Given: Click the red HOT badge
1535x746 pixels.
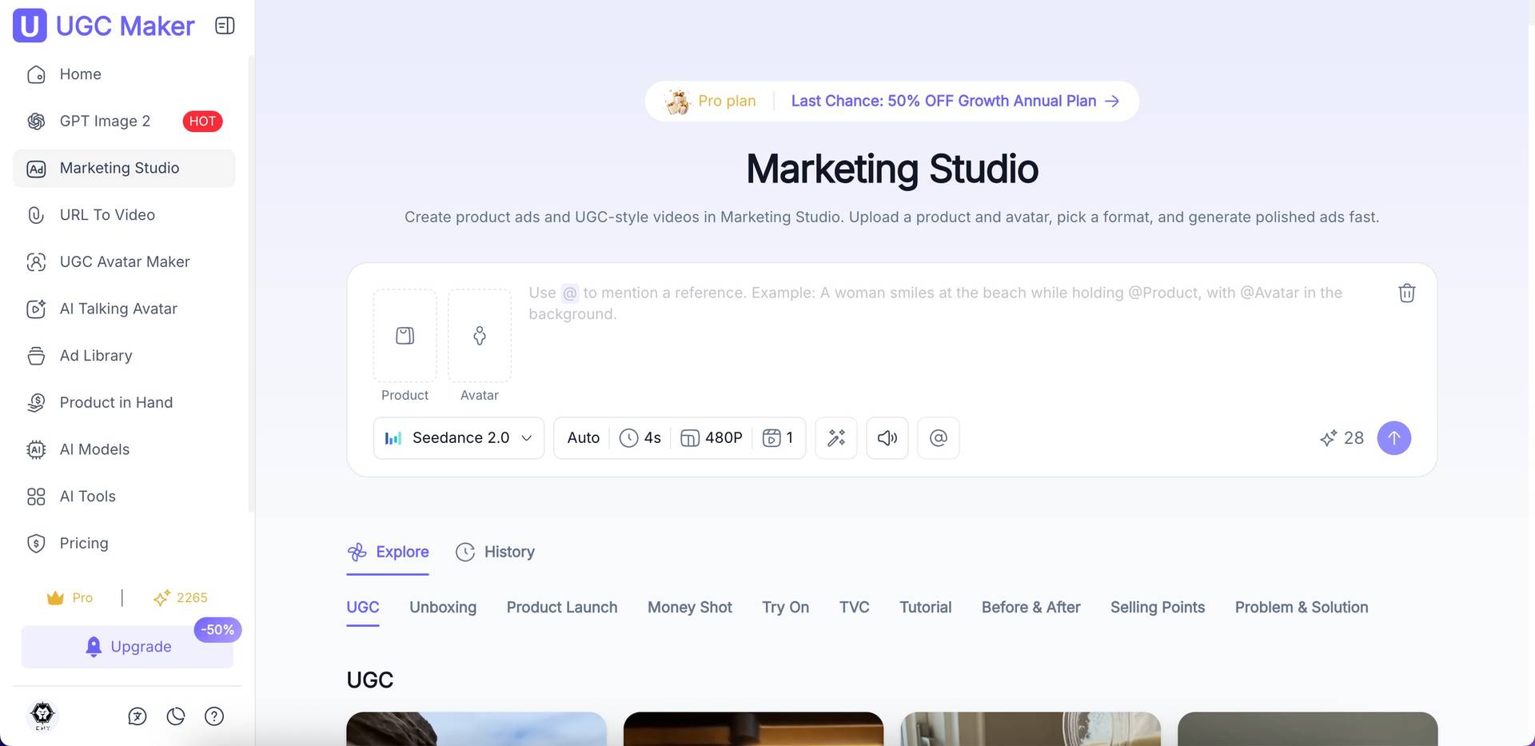Looking at the screenshot, I should pyautogui.click(x=202, y=122).
